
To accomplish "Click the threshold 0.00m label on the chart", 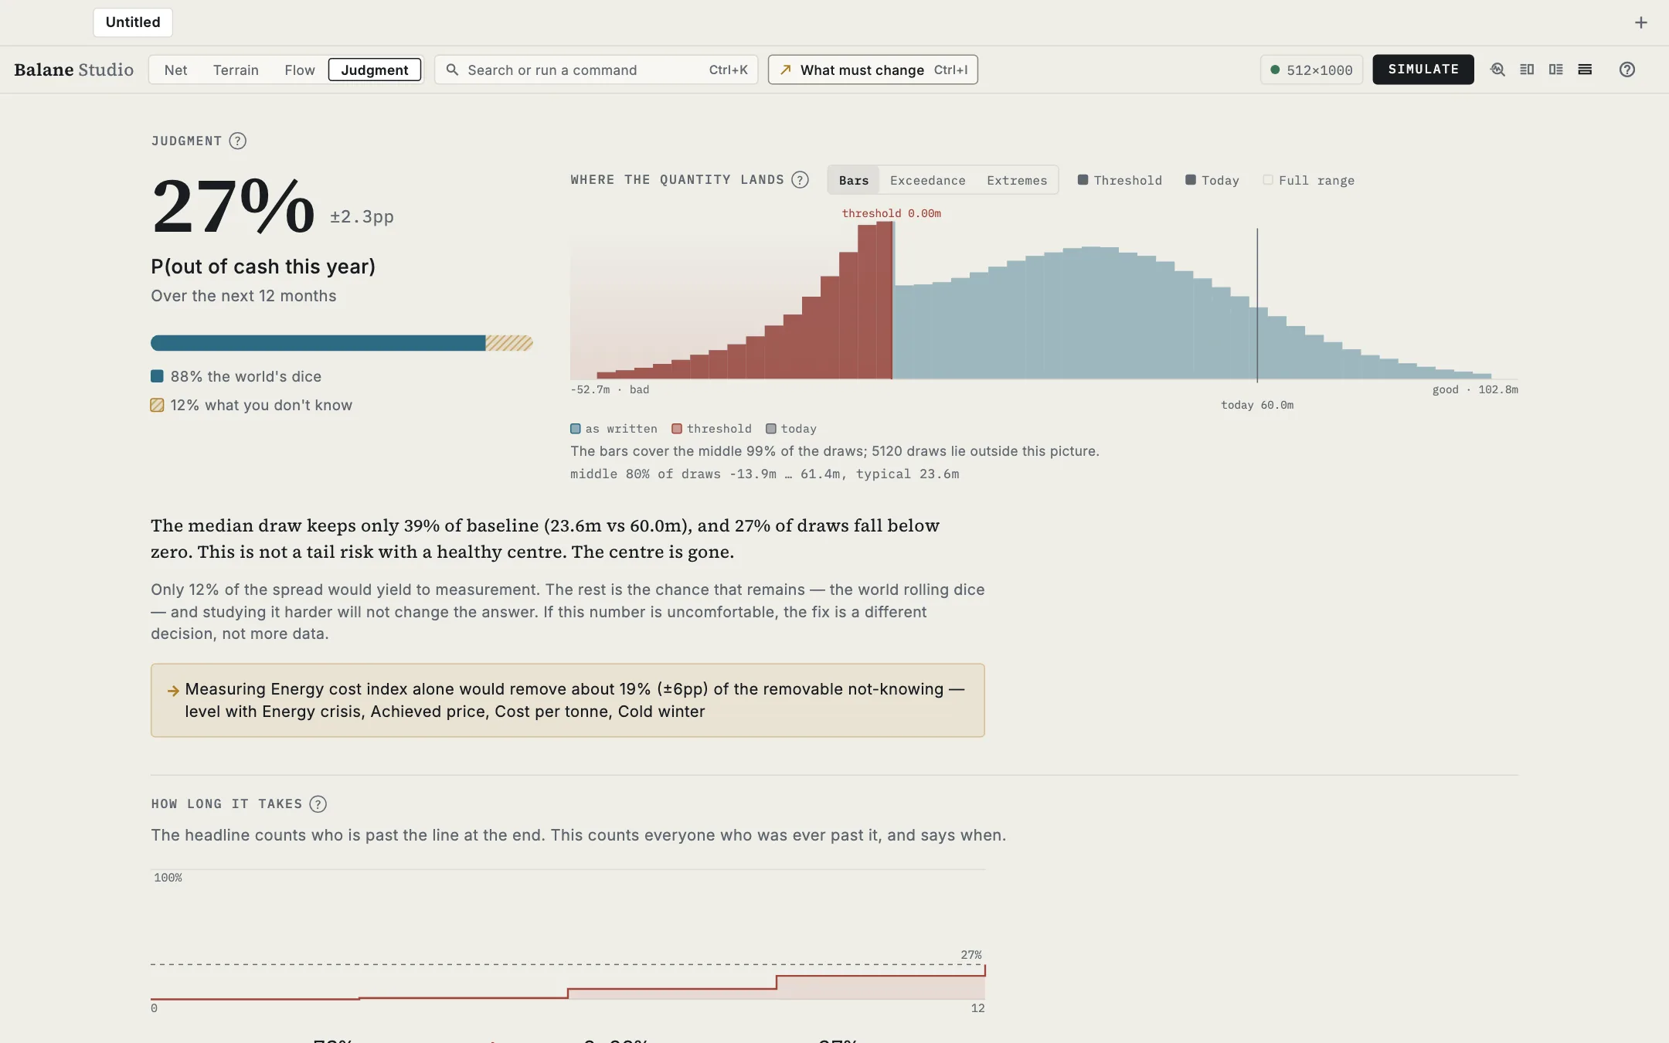I will coord(891,213).
